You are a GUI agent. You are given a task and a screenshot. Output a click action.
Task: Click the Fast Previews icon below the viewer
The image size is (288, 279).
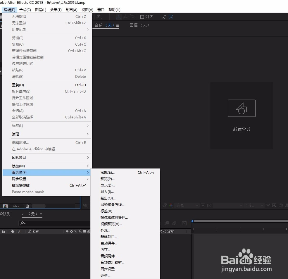[x=274, y=206]
